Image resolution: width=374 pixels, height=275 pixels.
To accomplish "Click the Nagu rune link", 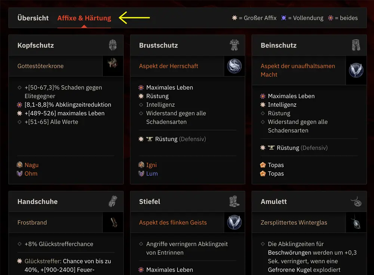I will coord(31,165).
